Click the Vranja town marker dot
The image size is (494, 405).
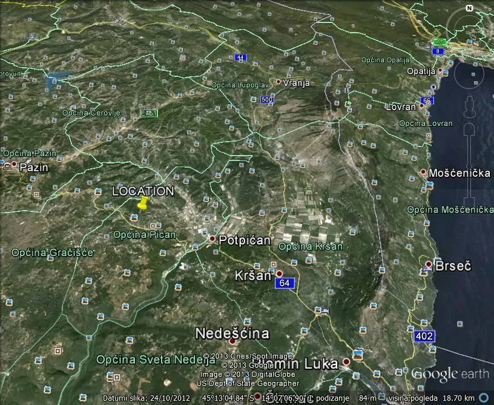click(278, 82)
